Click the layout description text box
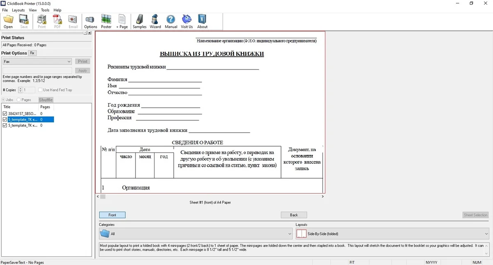Image resolution: width=493 pixels, height=265 pixels. 294,250
